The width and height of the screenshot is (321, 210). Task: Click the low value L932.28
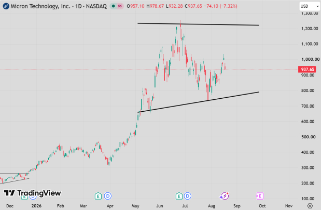tap(174, 6)
